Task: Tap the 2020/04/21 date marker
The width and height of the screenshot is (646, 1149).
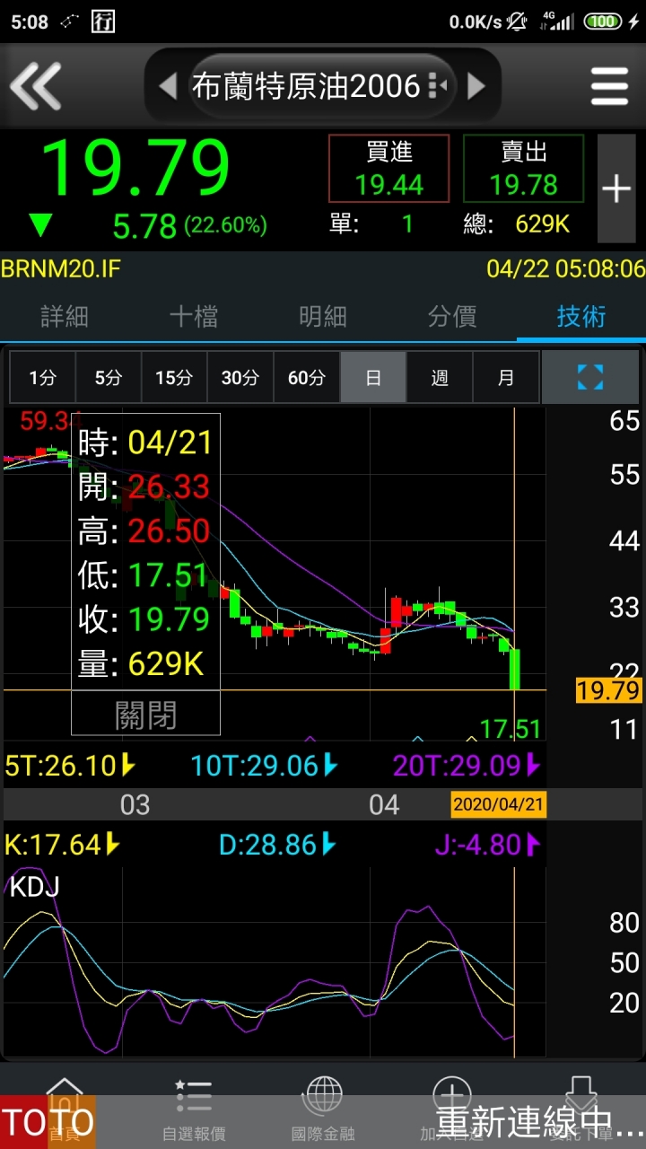Action: (x=498, y=804)
